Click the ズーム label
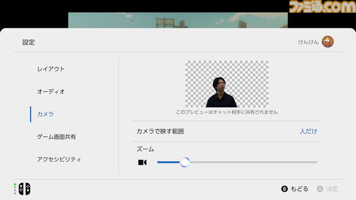The height and width of the screenshot is (200, 356). (145, 149)
